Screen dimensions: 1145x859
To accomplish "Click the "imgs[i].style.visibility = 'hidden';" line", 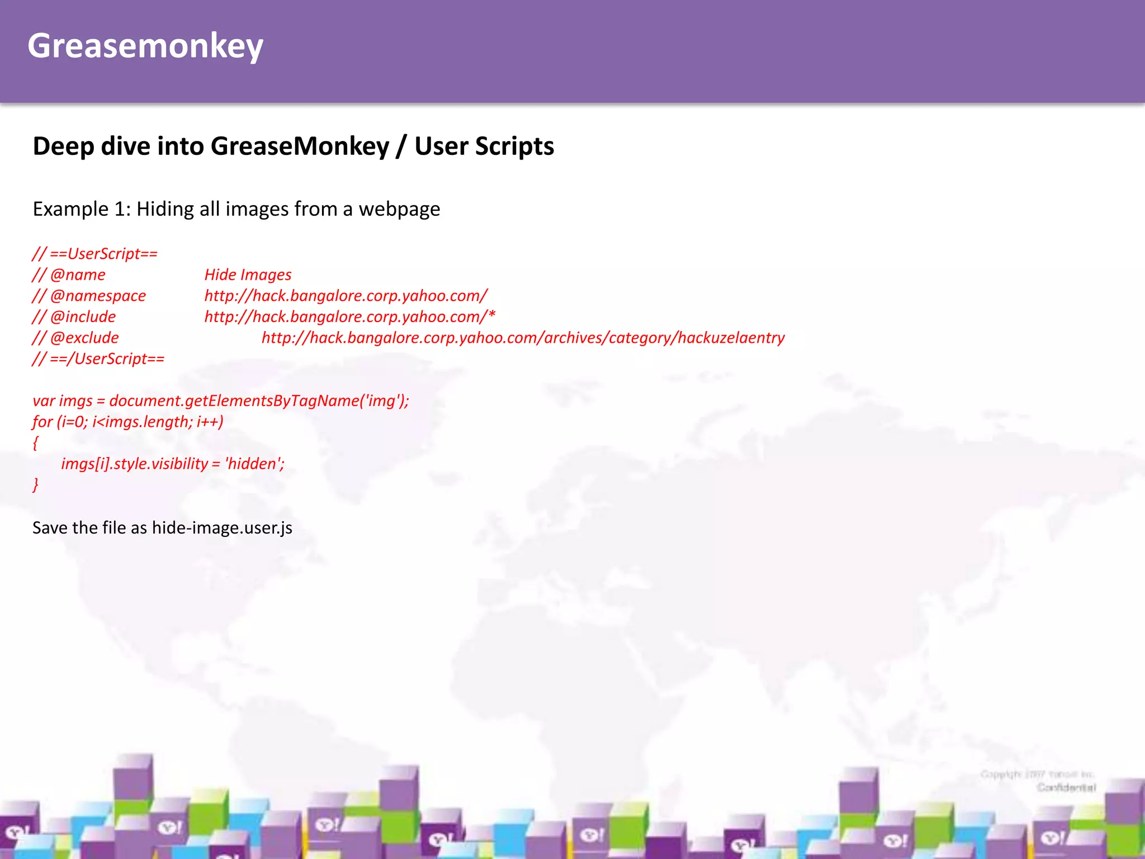I will click(x=173, y=464).
